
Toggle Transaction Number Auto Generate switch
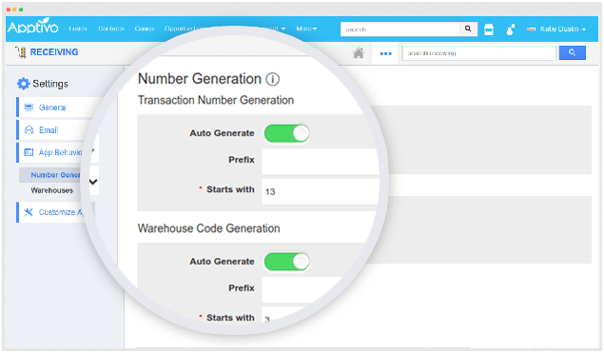click(x=286, y=133)
